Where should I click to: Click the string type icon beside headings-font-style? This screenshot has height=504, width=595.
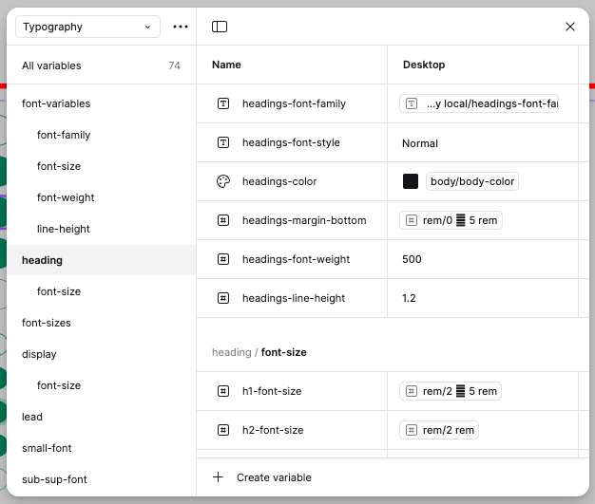223,142
